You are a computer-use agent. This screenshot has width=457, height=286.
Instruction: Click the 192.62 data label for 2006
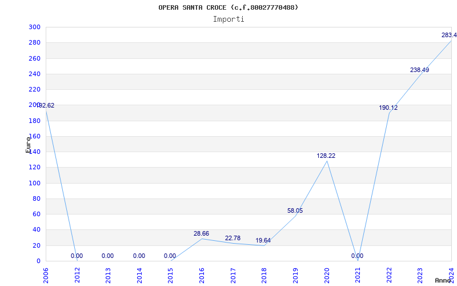click(x=46, y=106)
